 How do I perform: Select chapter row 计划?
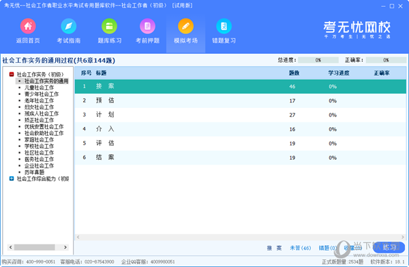point(241,115)
